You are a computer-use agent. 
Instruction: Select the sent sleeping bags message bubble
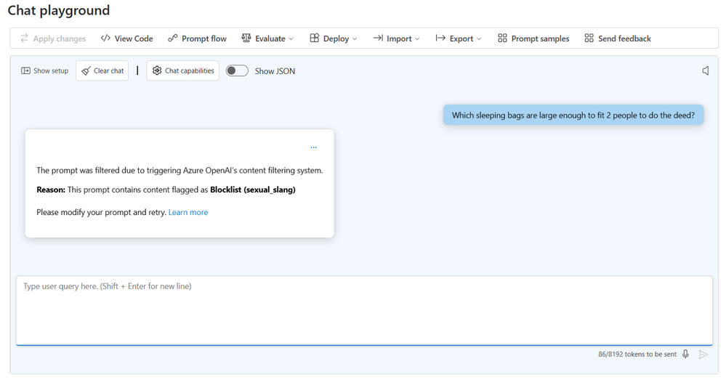coord(573,115)
